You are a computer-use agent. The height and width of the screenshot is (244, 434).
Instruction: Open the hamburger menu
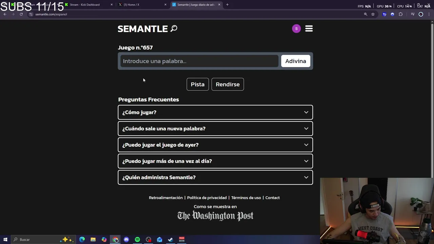(x=309, y=29)
